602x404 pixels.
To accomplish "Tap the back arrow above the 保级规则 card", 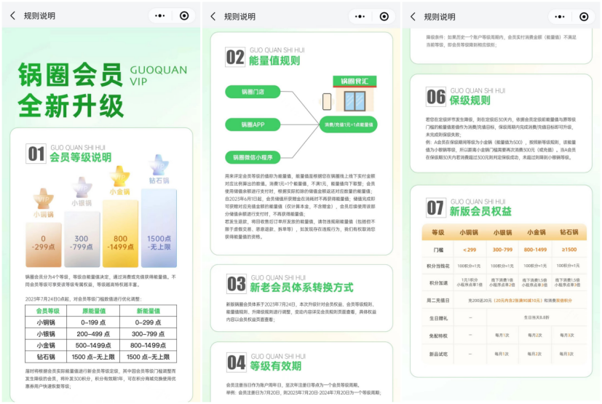I will 413,16.
